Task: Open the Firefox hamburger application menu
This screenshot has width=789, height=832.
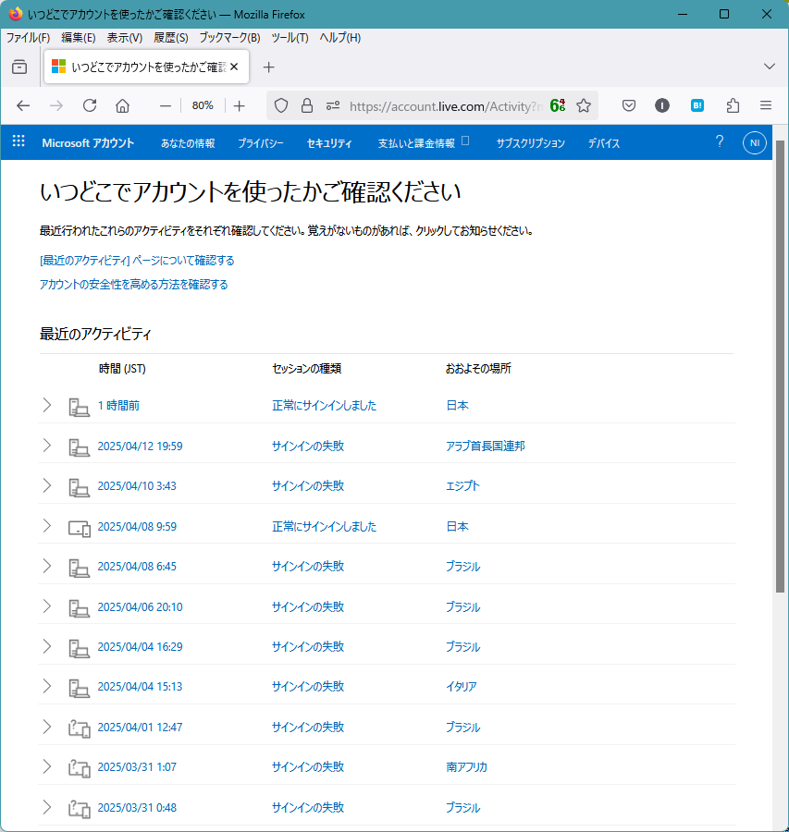Action: pos(766,105)
